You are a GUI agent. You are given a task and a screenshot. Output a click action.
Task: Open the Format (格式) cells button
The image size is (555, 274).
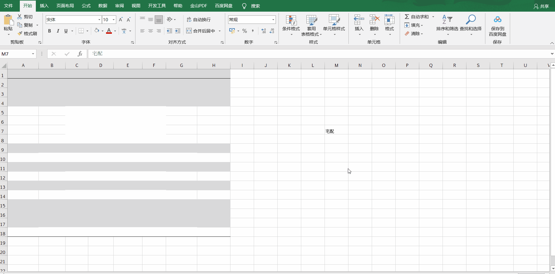coord(390,25)
